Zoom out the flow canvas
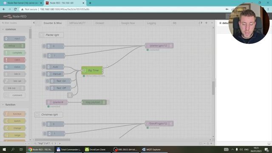This screenshot has height=153, width=272. coord(204,144)
